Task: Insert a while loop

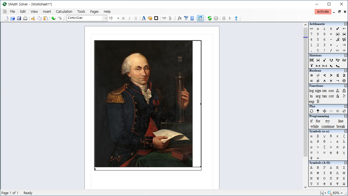Action: [x=315, y=127]
